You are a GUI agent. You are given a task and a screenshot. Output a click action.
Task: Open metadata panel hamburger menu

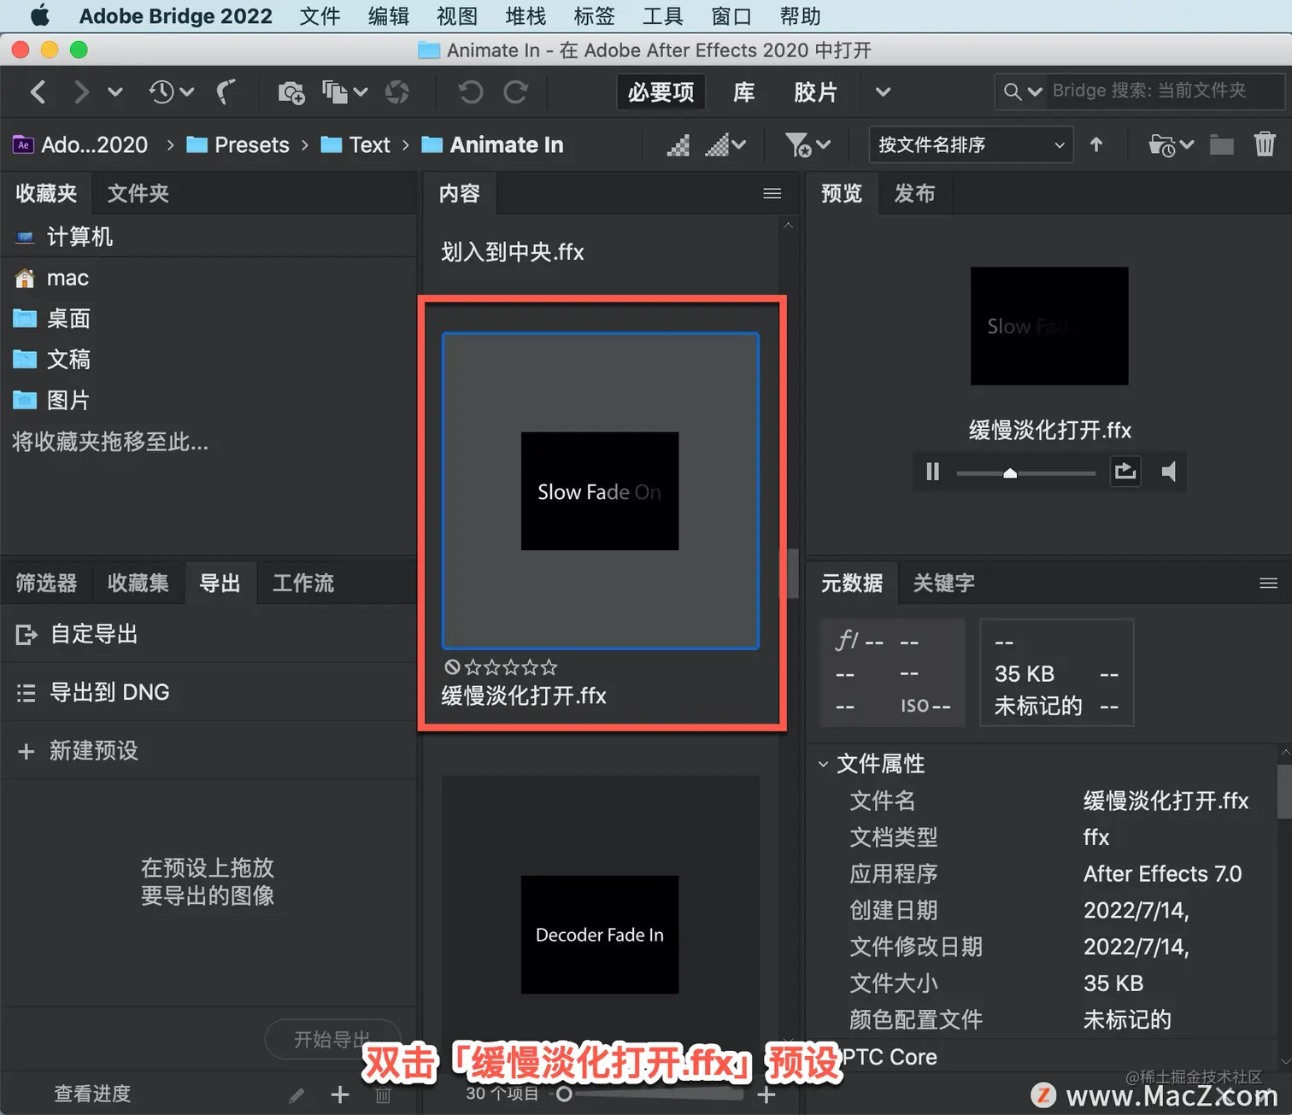(1269, 583)
